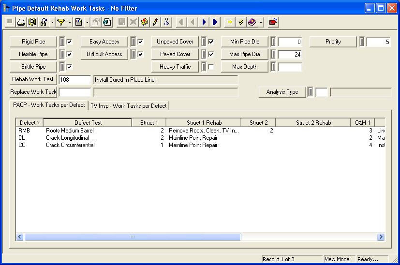The image size is (400, 265).
Task: Click the Rehab Work Task button
Action: point(33,79)
